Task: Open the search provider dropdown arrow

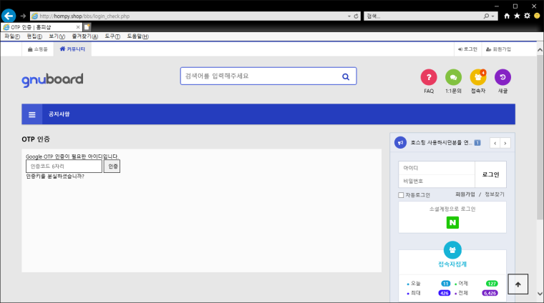Action: click(x=494, y=16)
